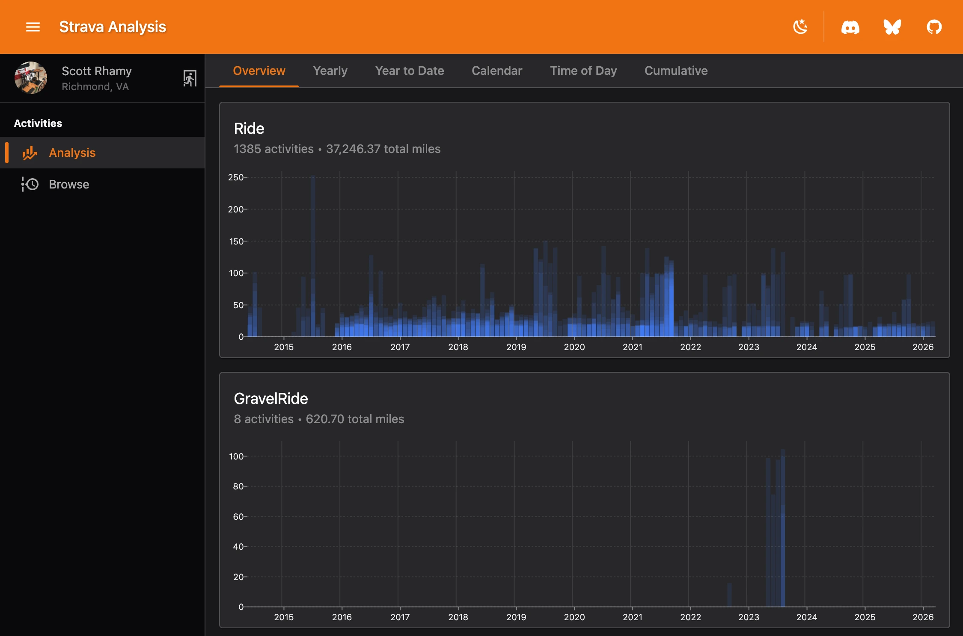The width and height of the screenshot is (963, 636).
Task: Select the Cumulative tab
Action: (675, 71)
